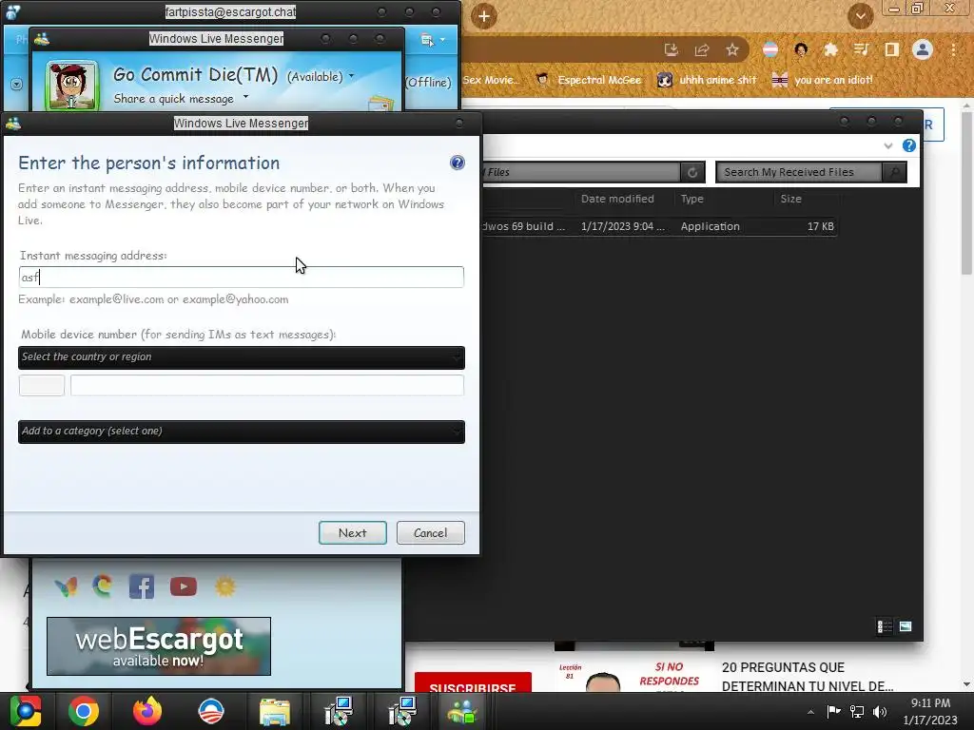Screen dimensions: 974x730
Task: Toggle Chrome side panel icon
Action: click(891, 49)
